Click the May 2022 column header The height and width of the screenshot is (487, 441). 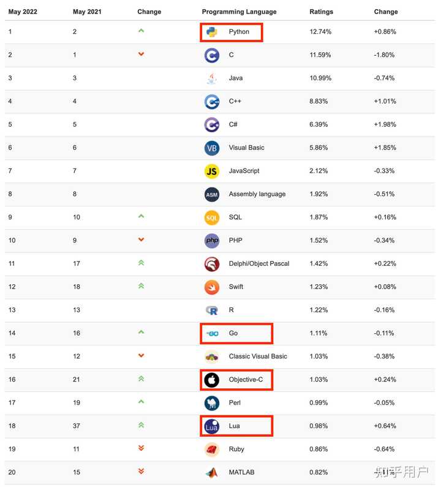pos(23,12)
